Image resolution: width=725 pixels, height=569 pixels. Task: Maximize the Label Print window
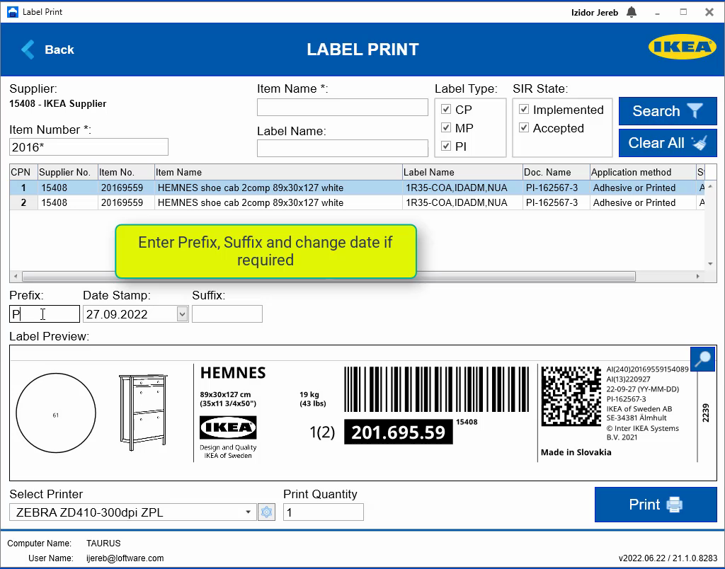pos(683,12)
